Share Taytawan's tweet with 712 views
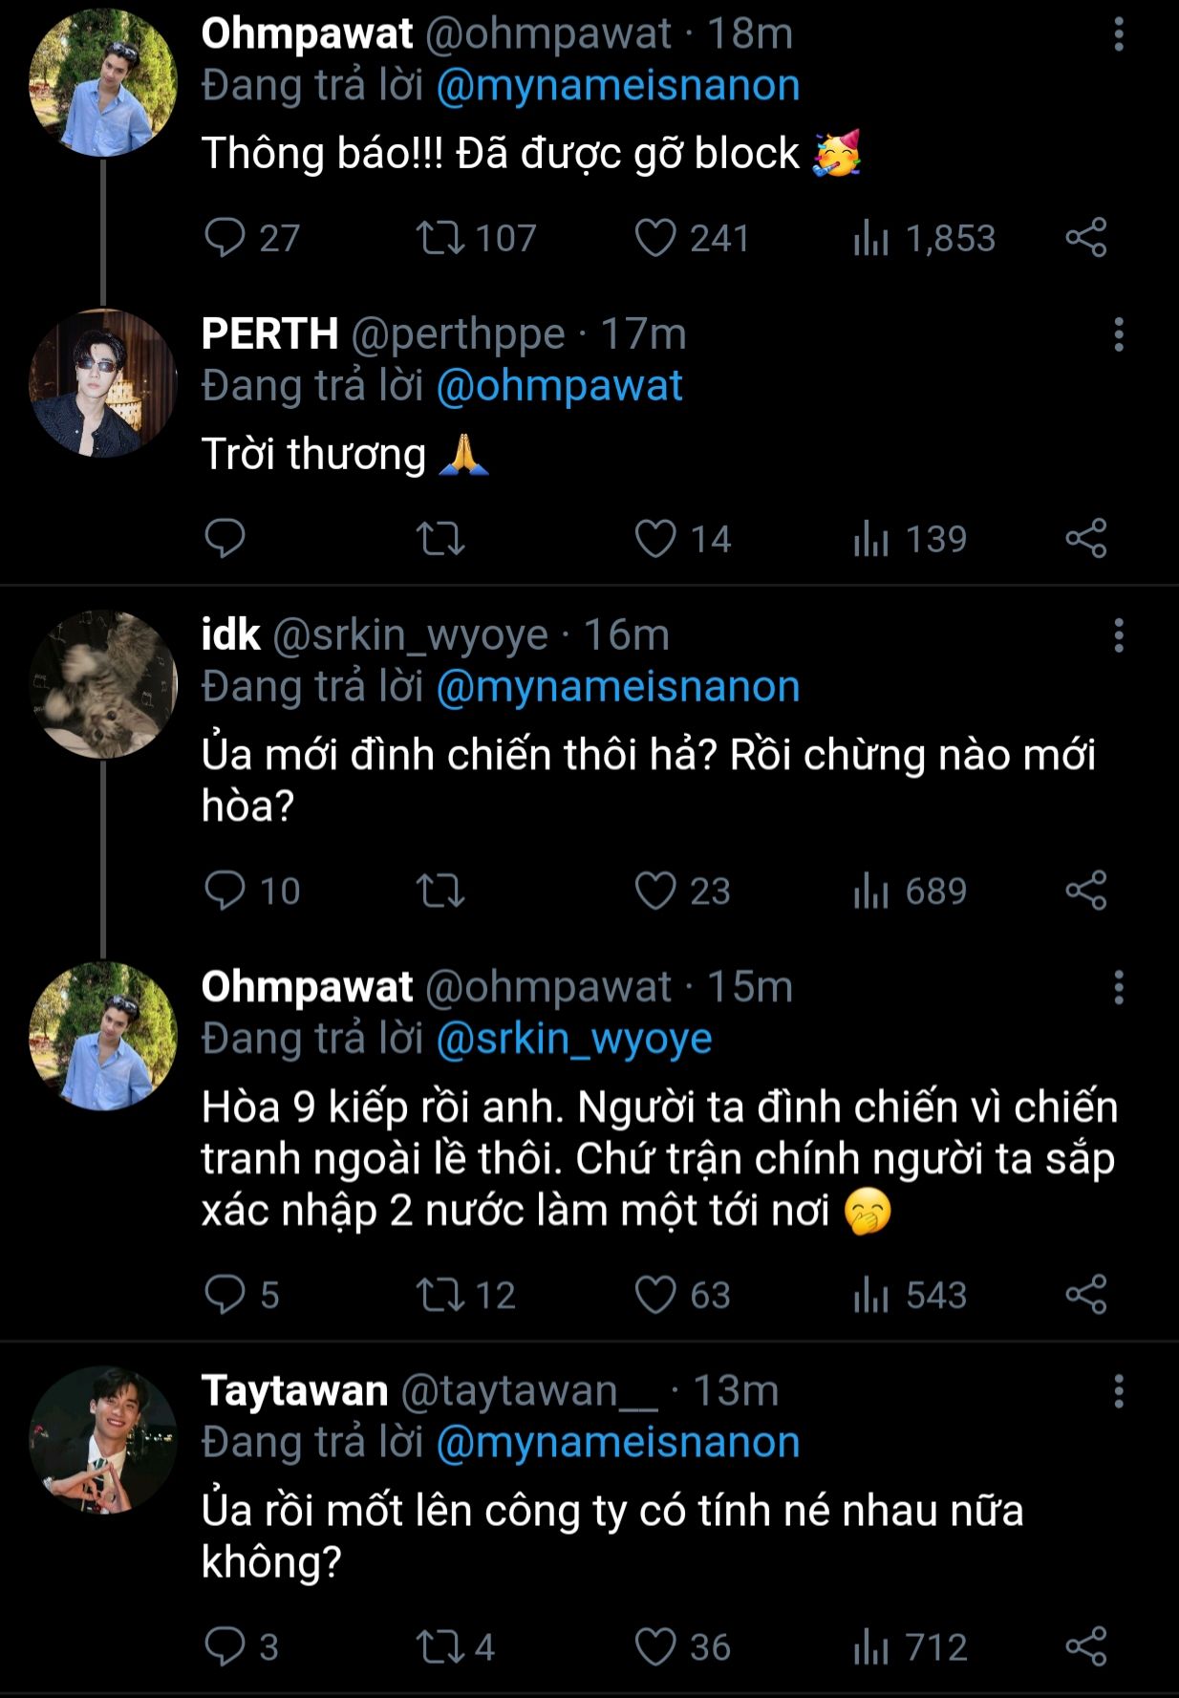Image resolution: width=1179 pixels, height=1698 pixels. [x=1086, y=1647]
